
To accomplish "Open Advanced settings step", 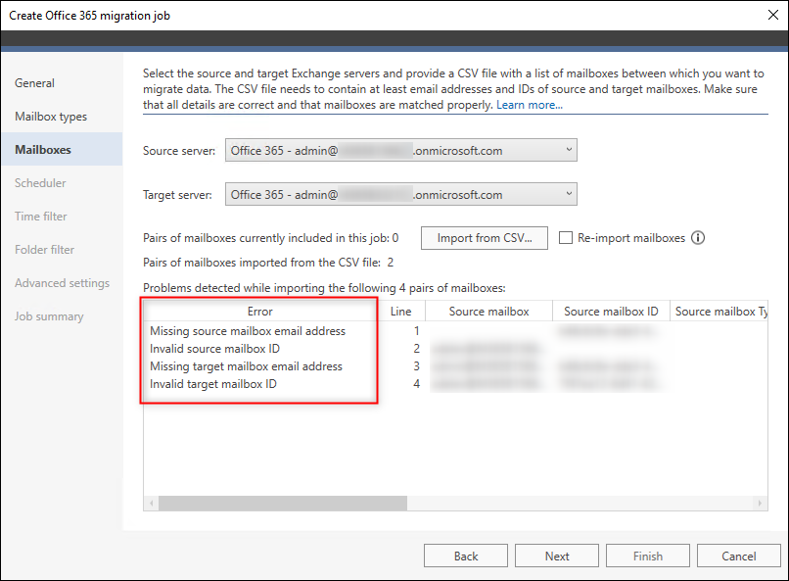I will click(62, 283).
